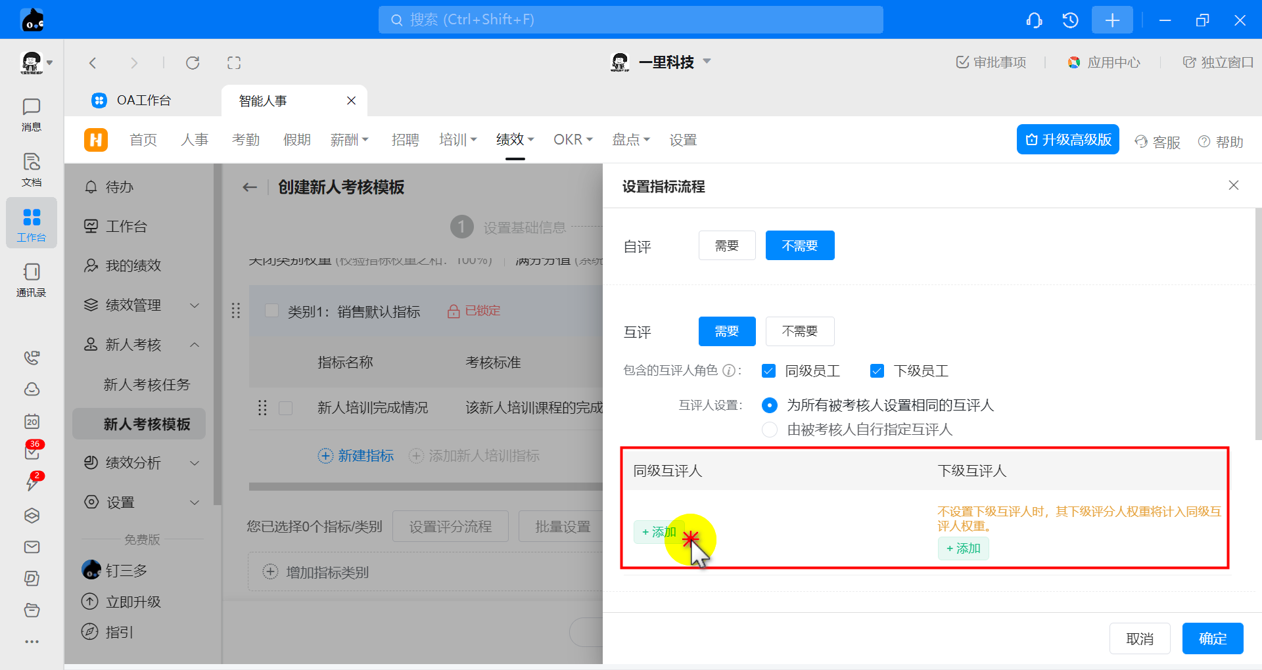Open the history clock icon in title bar
This screenshot has height=670, width=1262.
click(x=1070, y=20)
